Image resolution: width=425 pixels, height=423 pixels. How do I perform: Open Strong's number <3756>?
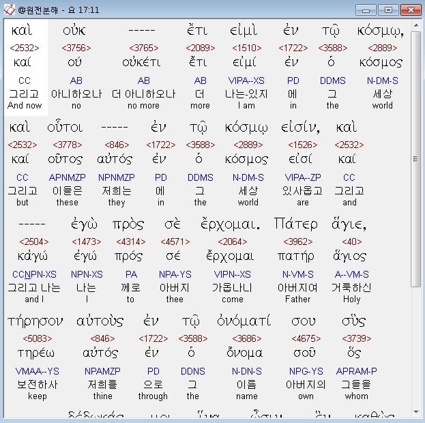(x=76, y=48)
